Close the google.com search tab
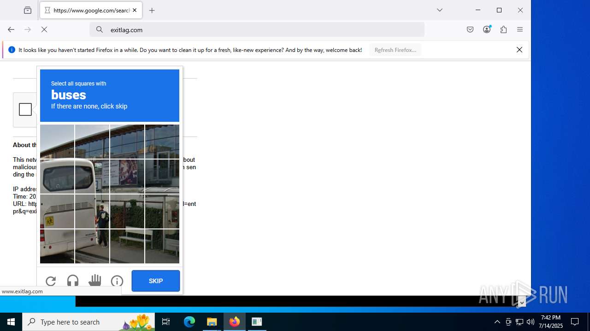 [x=135, y=10]
